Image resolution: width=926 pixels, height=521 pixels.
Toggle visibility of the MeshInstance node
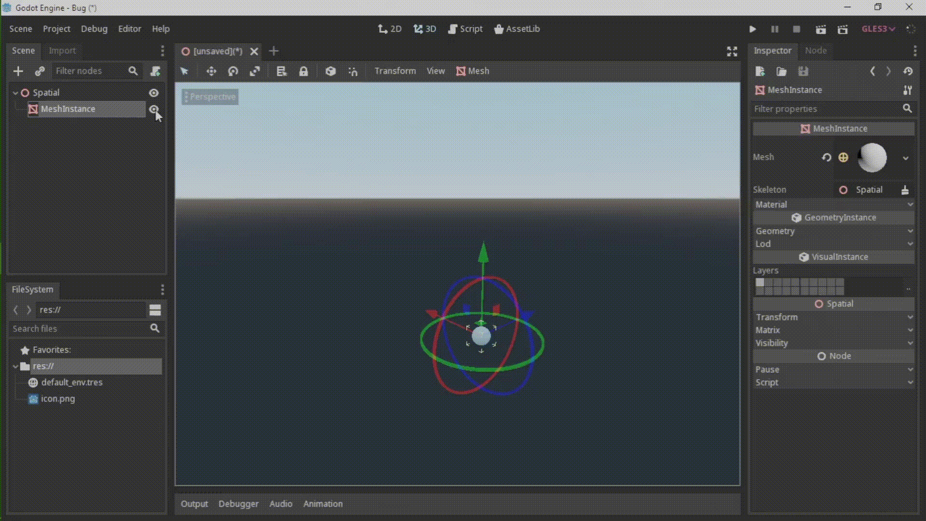tap(154, 109)
